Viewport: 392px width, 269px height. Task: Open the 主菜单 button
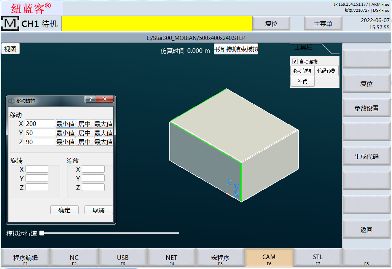pos(323,24)
